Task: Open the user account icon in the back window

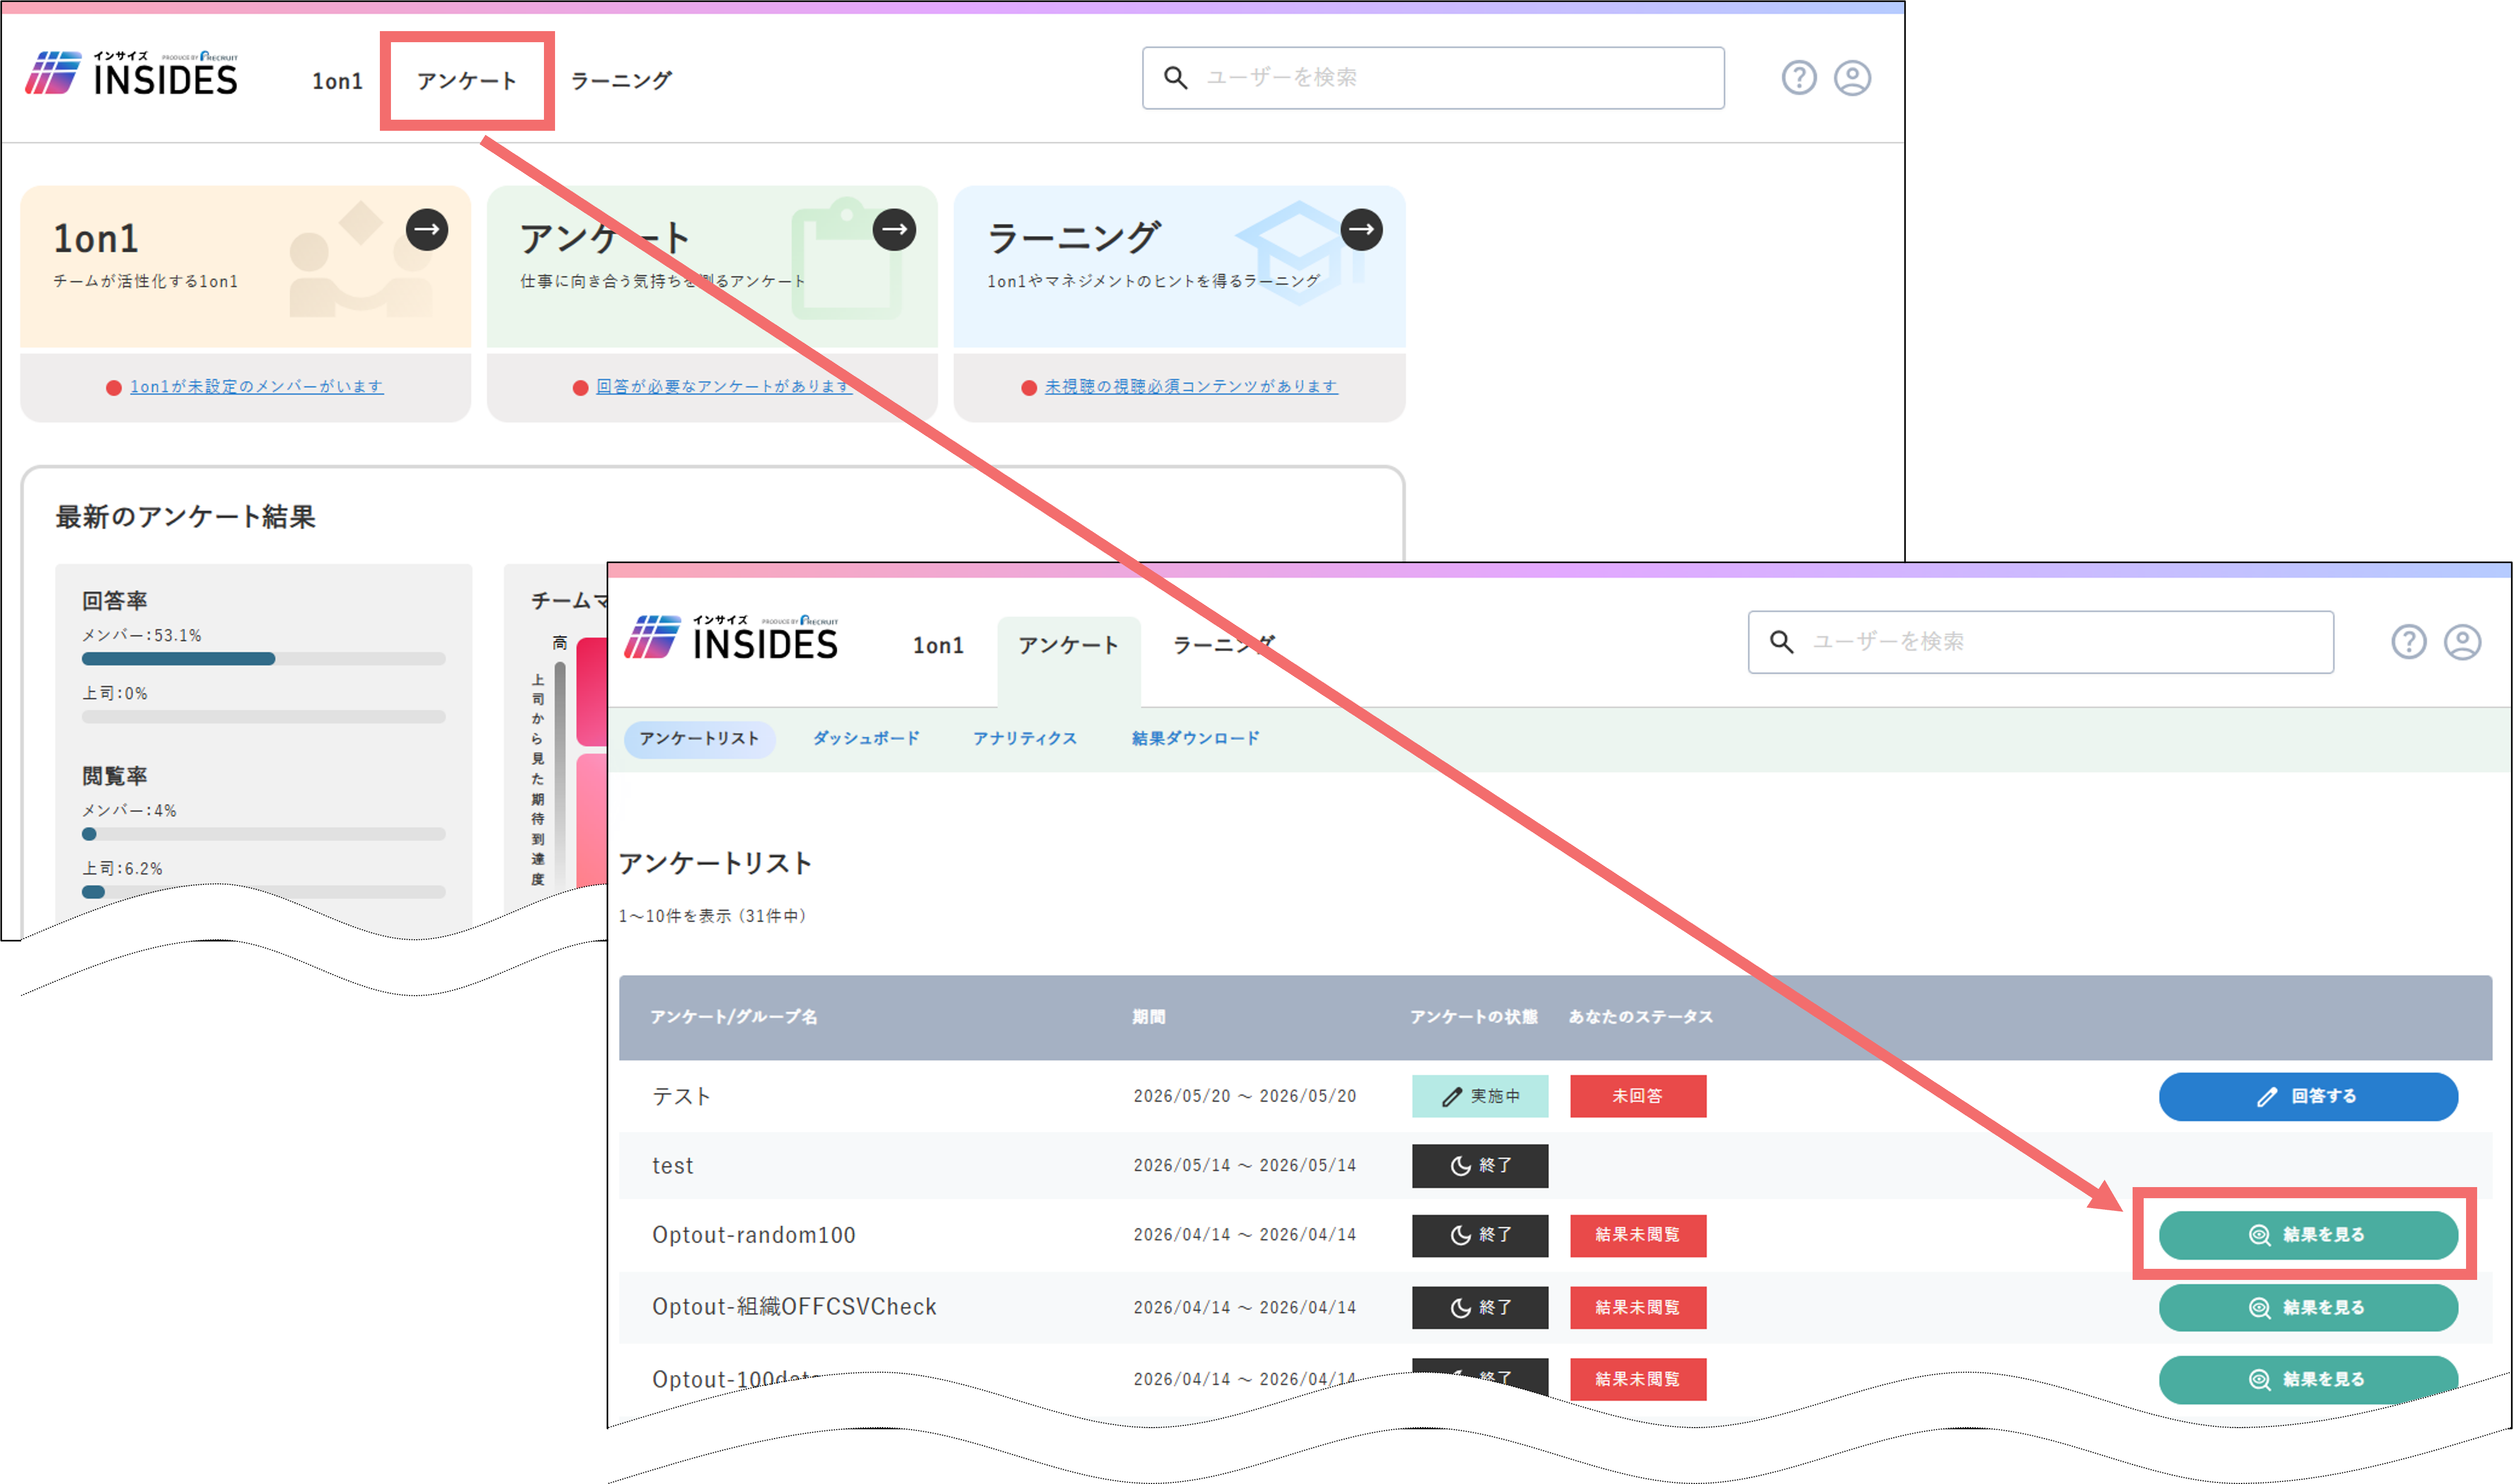Action: pos(1852,78)
